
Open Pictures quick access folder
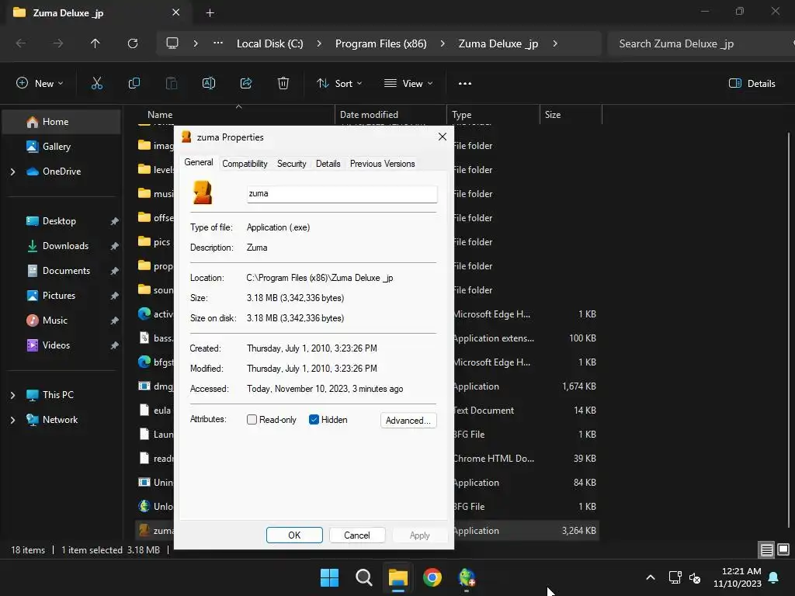point(61,296)
